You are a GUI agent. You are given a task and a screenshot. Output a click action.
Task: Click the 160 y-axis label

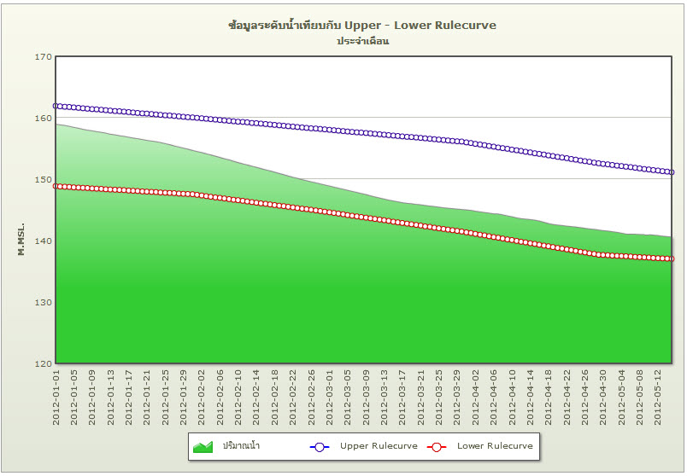click(44, 118)
